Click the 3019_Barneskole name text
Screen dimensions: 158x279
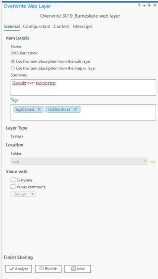click(24, 53)
